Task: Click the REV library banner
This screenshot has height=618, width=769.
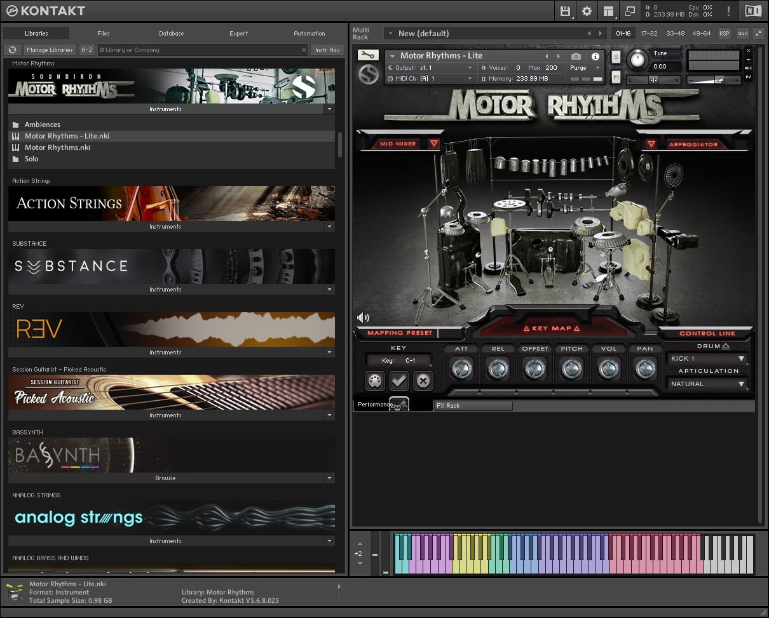Action: (x=172, y=329)
